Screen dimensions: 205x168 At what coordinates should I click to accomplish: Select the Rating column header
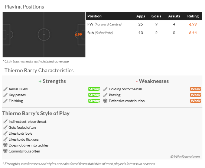(x=193, y=16)
